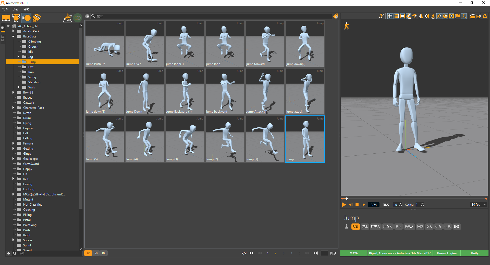Click the animation timeline scrubber handle
The width and height of the screenshot is (490, 265).
(x=347, y=198)
